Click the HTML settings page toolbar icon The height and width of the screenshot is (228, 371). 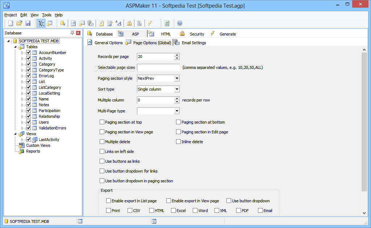(101, 23)
